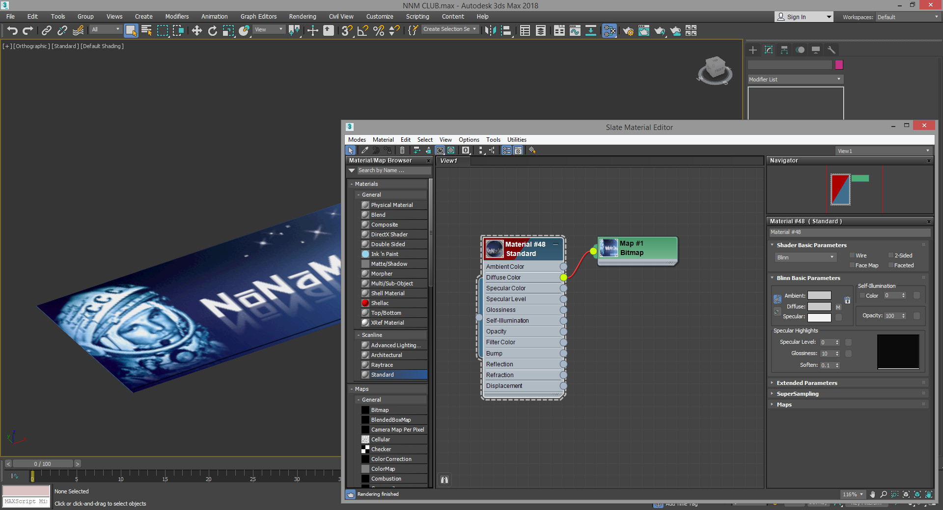
Task: Click Map #1 Bitmap node
Action: 638,250
